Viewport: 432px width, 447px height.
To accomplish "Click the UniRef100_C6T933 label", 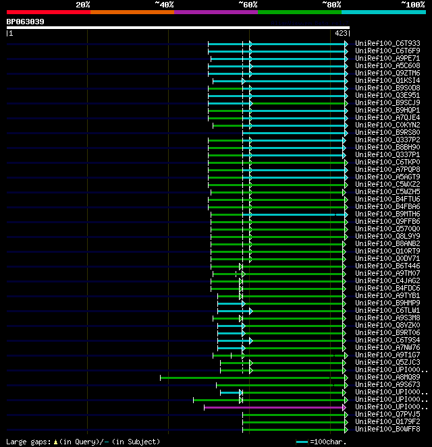I will [387, 43].
